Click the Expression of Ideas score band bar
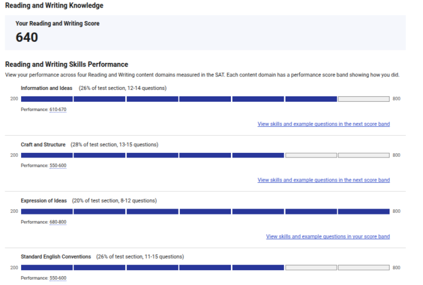 (205, 211)
